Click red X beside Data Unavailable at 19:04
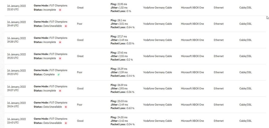Screen dimensions: 269x128 tap(66, 107)
